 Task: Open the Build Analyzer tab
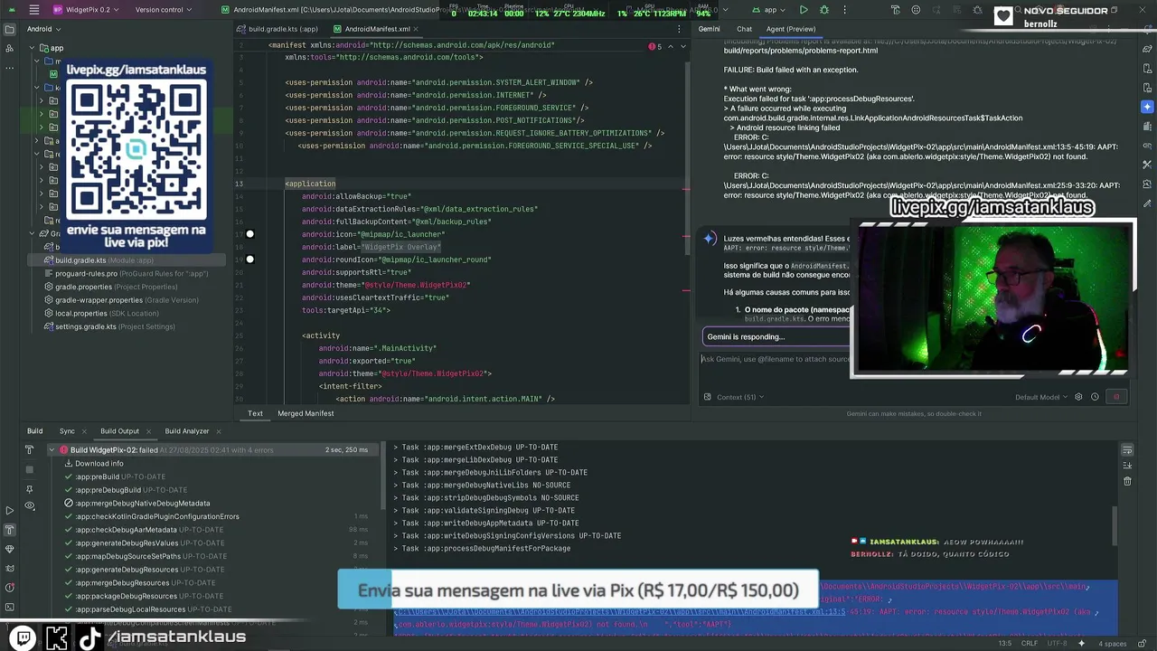[x=186, y=431]
